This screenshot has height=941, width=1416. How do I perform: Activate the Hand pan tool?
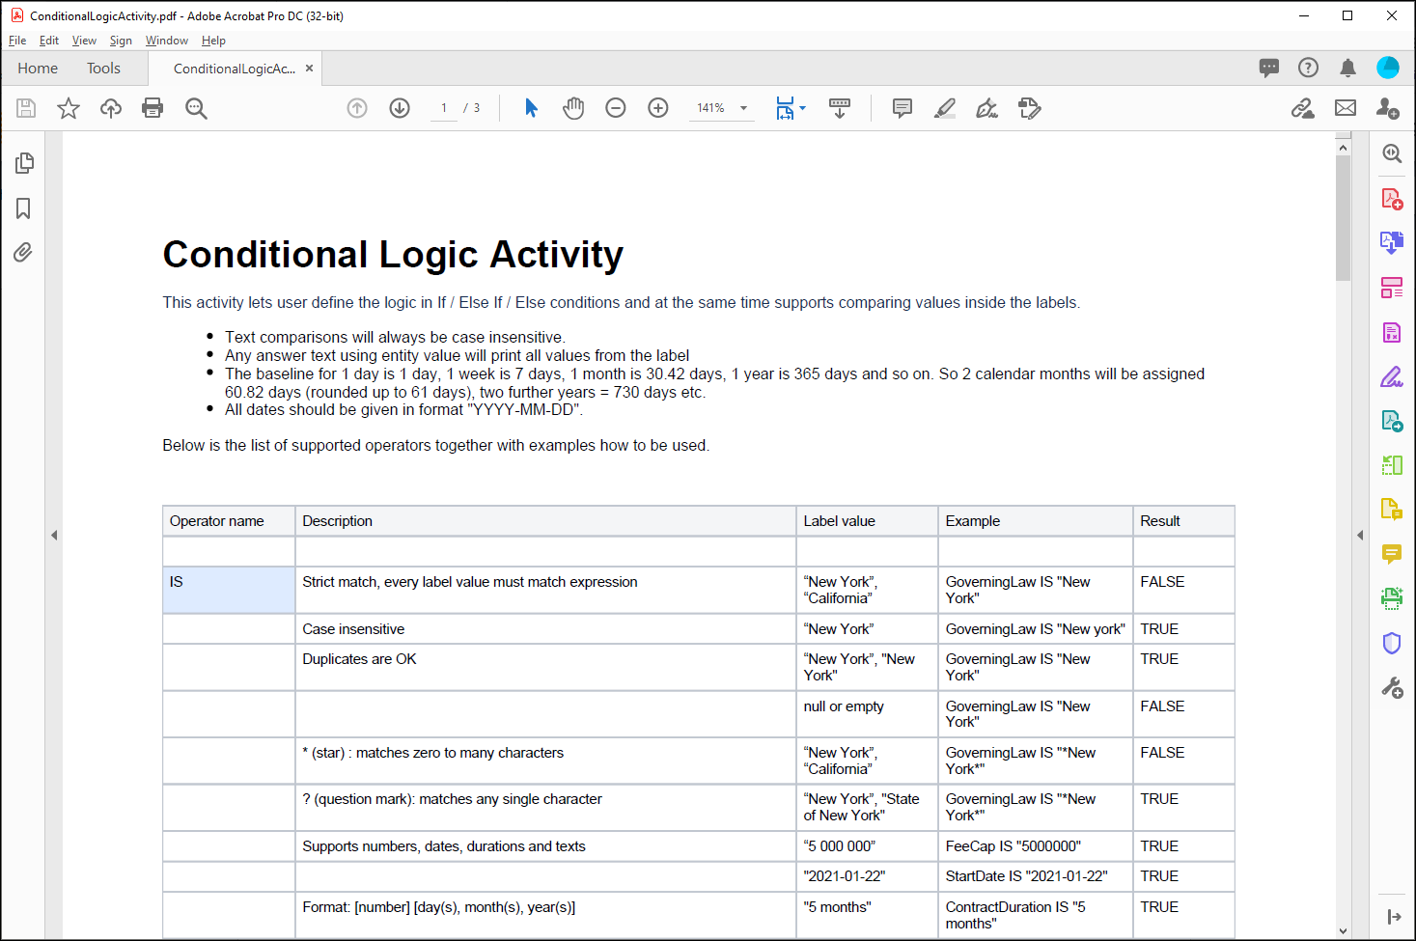click(573, 108)
